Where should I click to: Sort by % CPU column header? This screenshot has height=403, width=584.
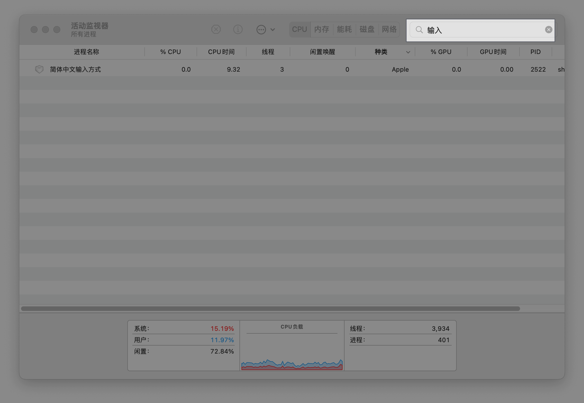point(170,52)
